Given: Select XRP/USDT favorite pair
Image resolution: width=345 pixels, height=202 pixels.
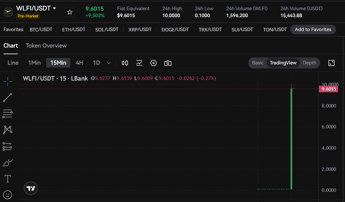Looking at the screenshot, I should point(140,29).
